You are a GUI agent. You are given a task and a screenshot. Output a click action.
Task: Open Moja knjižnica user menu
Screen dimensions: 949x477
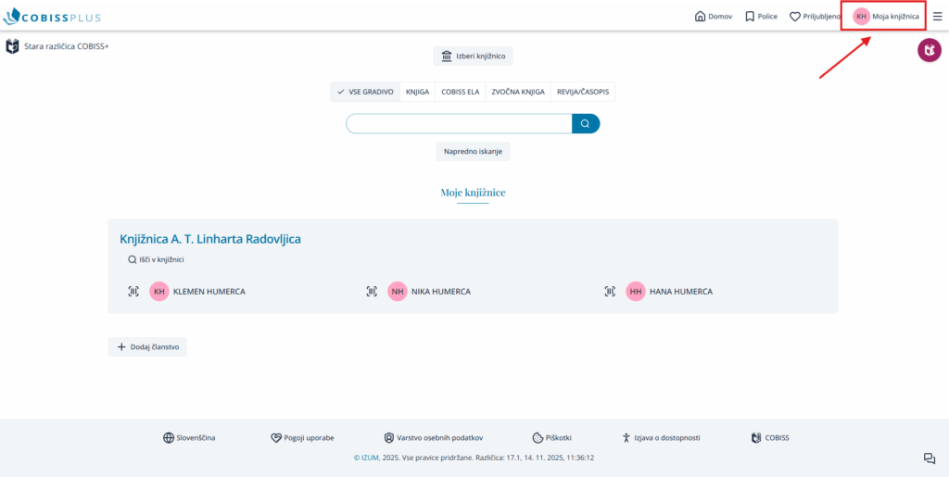click(x=886, y=16)
